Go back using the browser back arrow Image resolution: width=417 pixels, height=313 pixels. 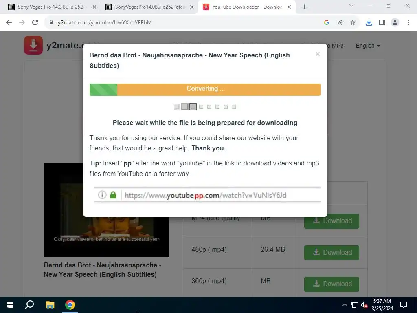[x=9, y=23]
